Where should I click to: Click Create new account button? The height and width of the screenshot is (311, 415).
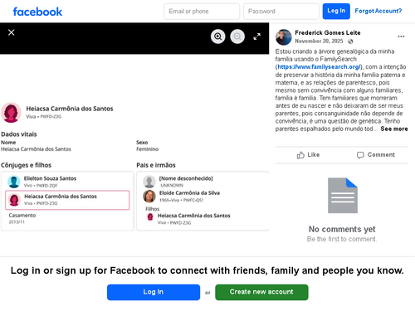pos(261,292)
